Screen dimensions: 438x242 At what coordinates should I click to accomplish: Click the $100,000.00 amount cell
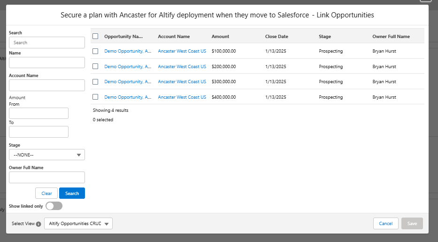coord(224,51)
